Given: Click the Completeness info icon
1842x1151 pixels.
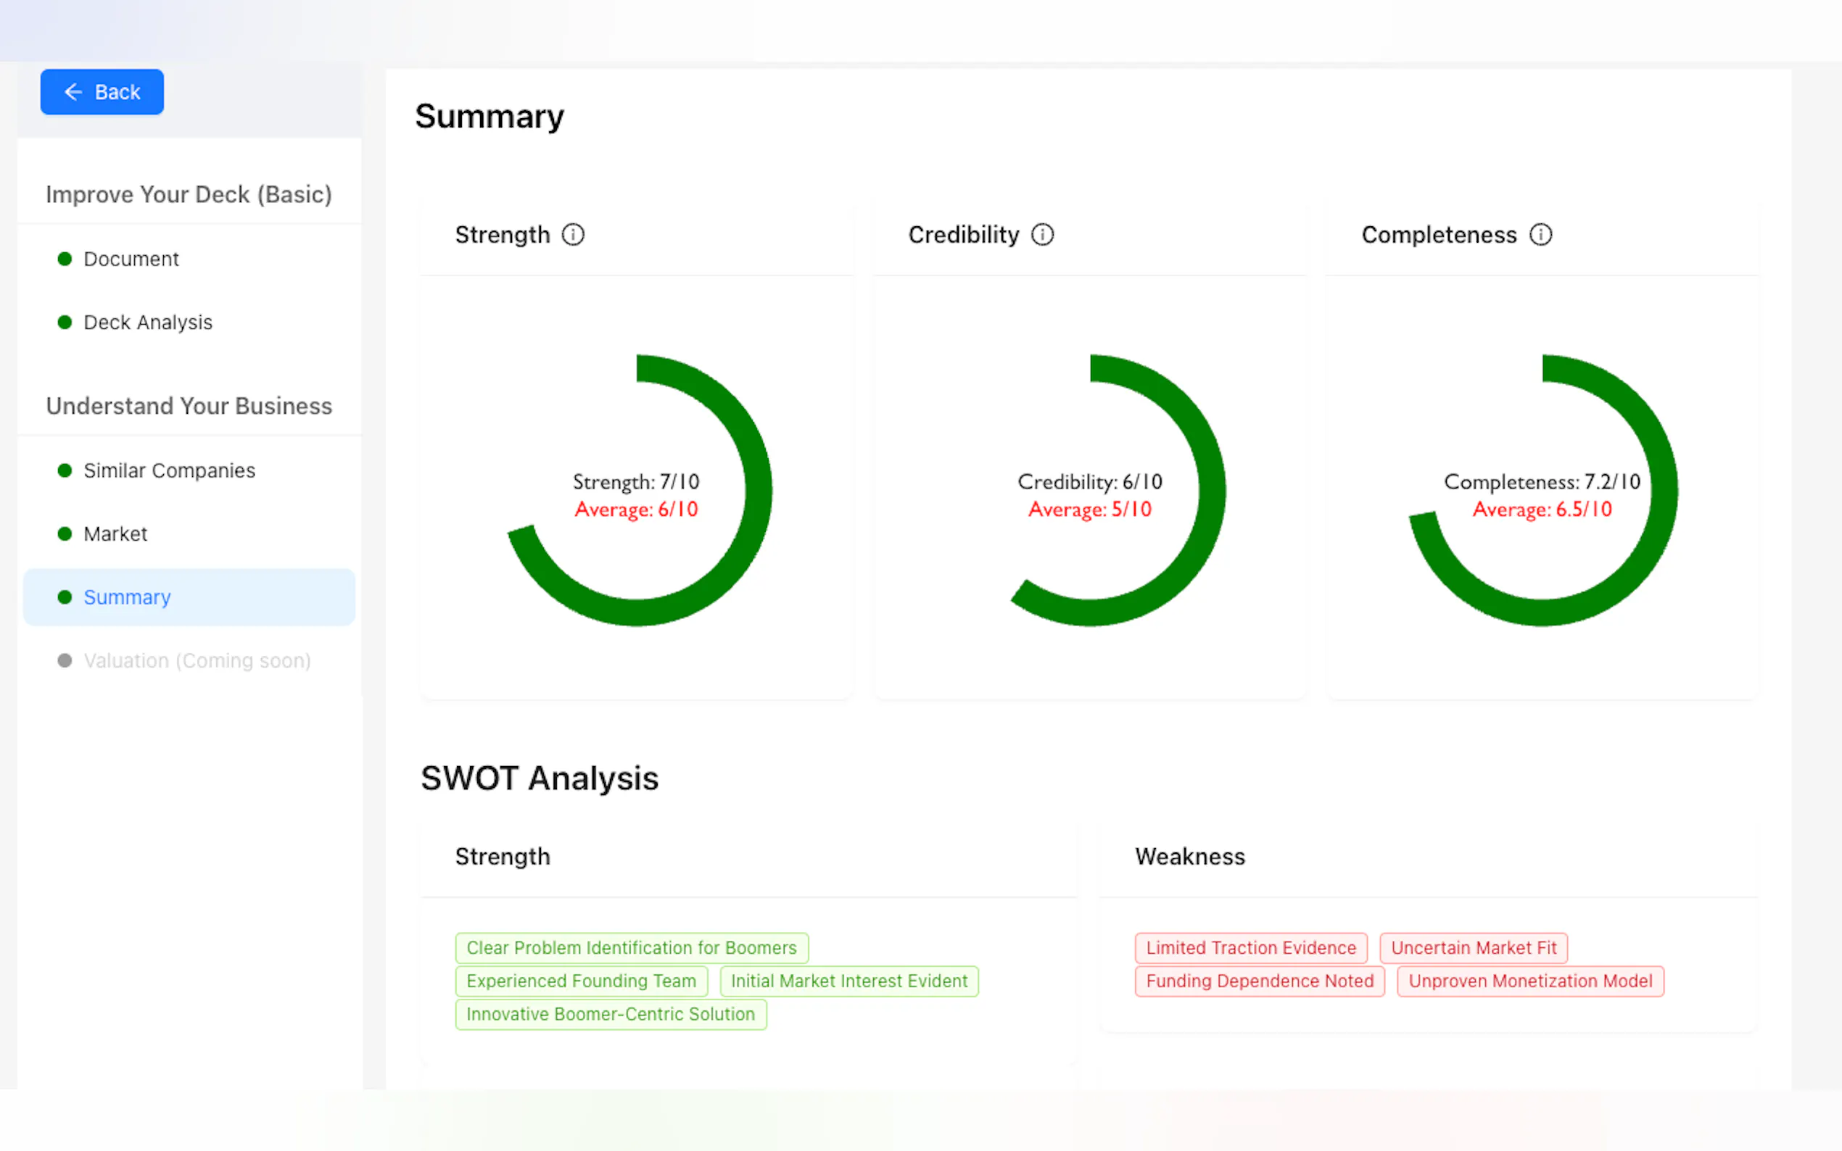Looking at the screenshot, I should pos(1540,234).
